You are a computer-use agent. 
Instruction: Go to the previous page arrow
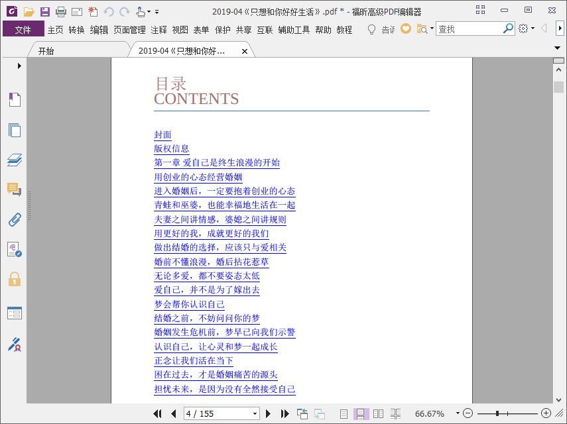[x=174, y=413]
